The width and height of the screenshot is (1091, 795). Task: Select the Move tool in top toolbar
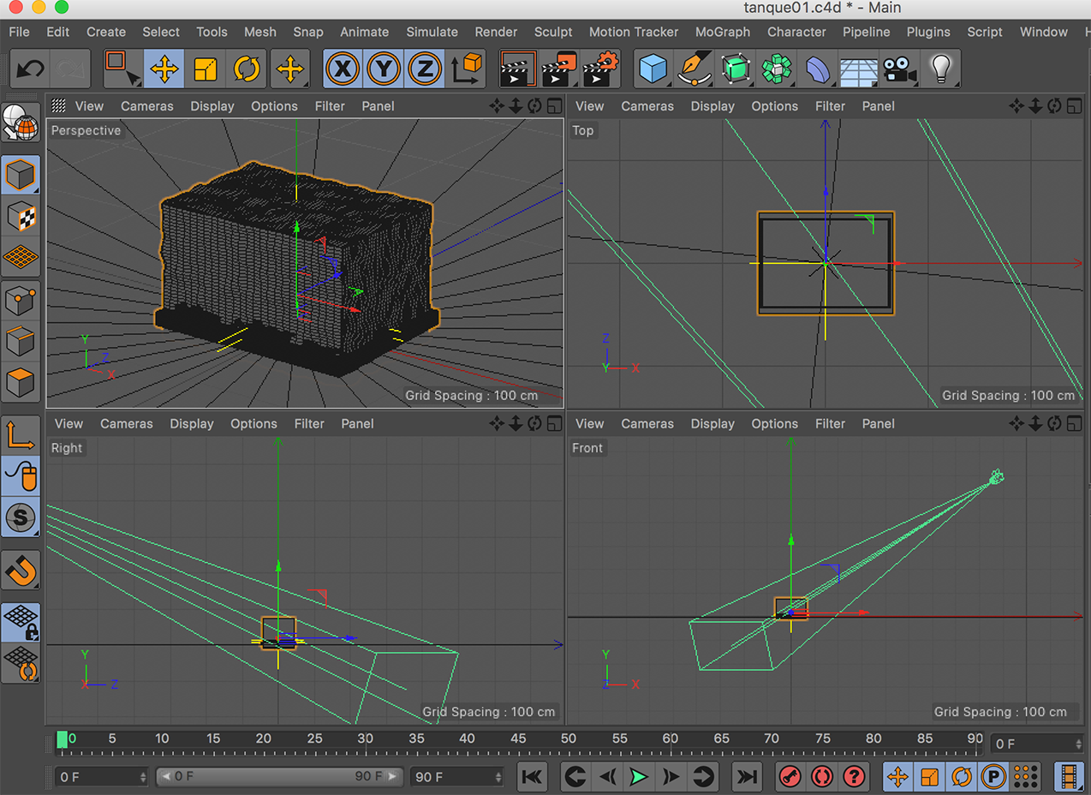tap(164, 69)
